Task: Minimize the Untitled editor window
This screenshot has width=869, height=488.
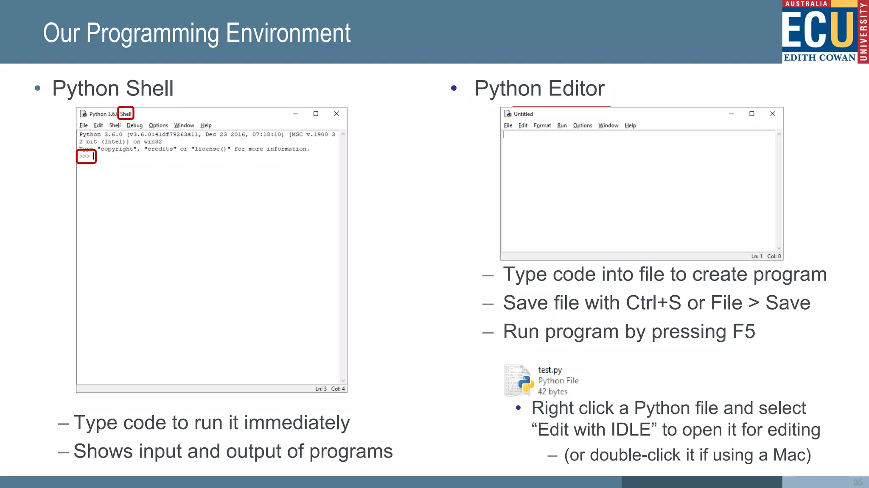Action: (731, 114)
